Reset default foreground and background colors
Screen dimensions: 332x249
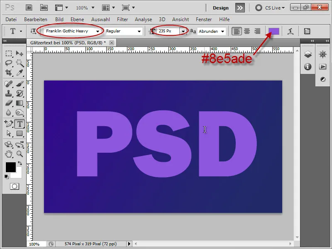7,176
